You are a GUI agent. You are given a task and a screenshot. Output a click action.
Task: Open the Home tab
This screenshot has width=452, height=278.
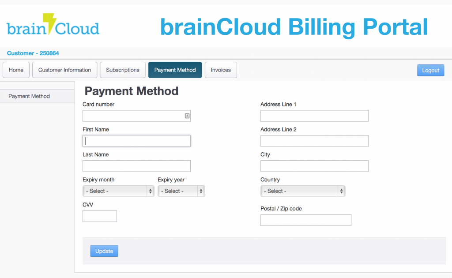pos(16,70)
